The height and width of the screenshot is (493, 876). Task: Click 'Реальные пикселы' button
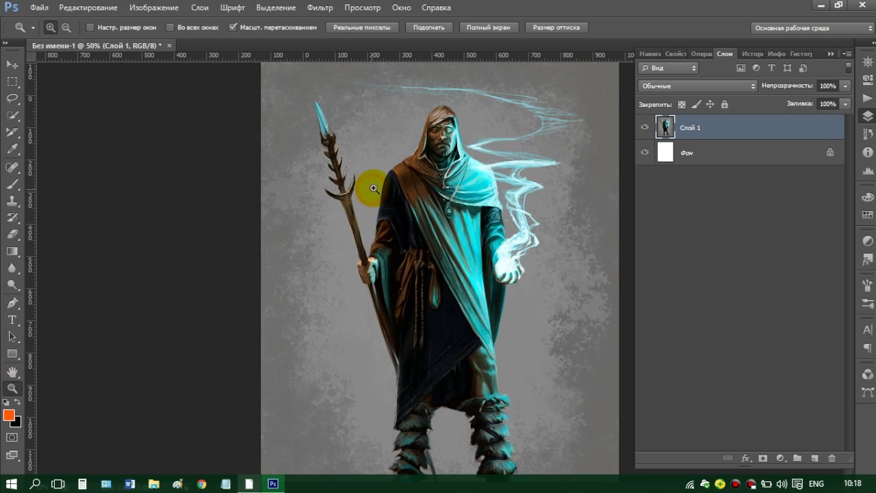362,27
